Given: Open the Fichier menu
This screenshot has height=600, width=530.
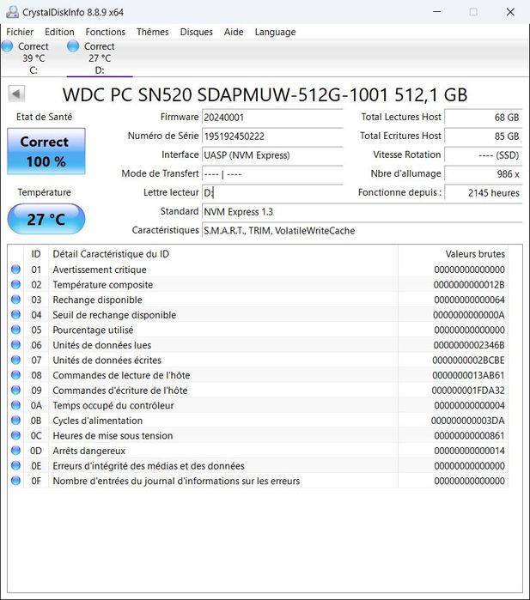Looking at the screenshot, I should tap(20, 32).
